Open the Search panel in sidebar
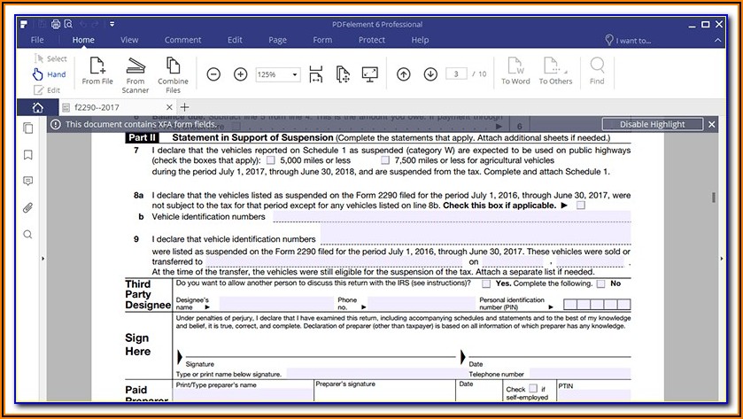The height and width of the screenshot is (419, 743). [x=28, y=234]
